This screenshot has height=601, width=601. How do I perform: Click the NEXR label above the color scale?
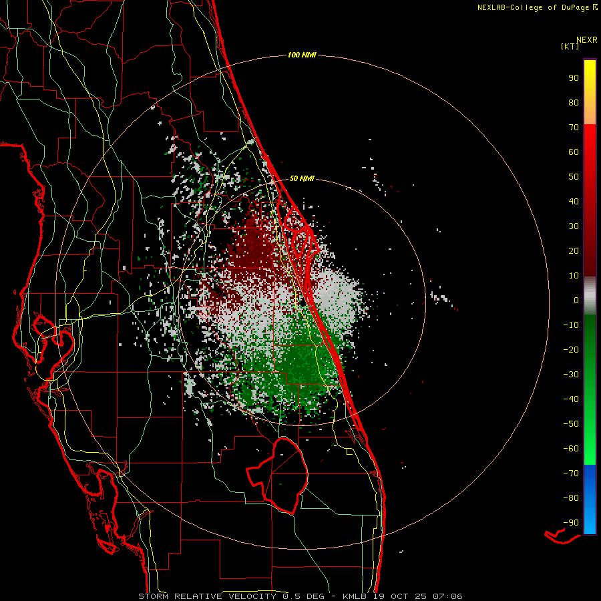[587, 40]
